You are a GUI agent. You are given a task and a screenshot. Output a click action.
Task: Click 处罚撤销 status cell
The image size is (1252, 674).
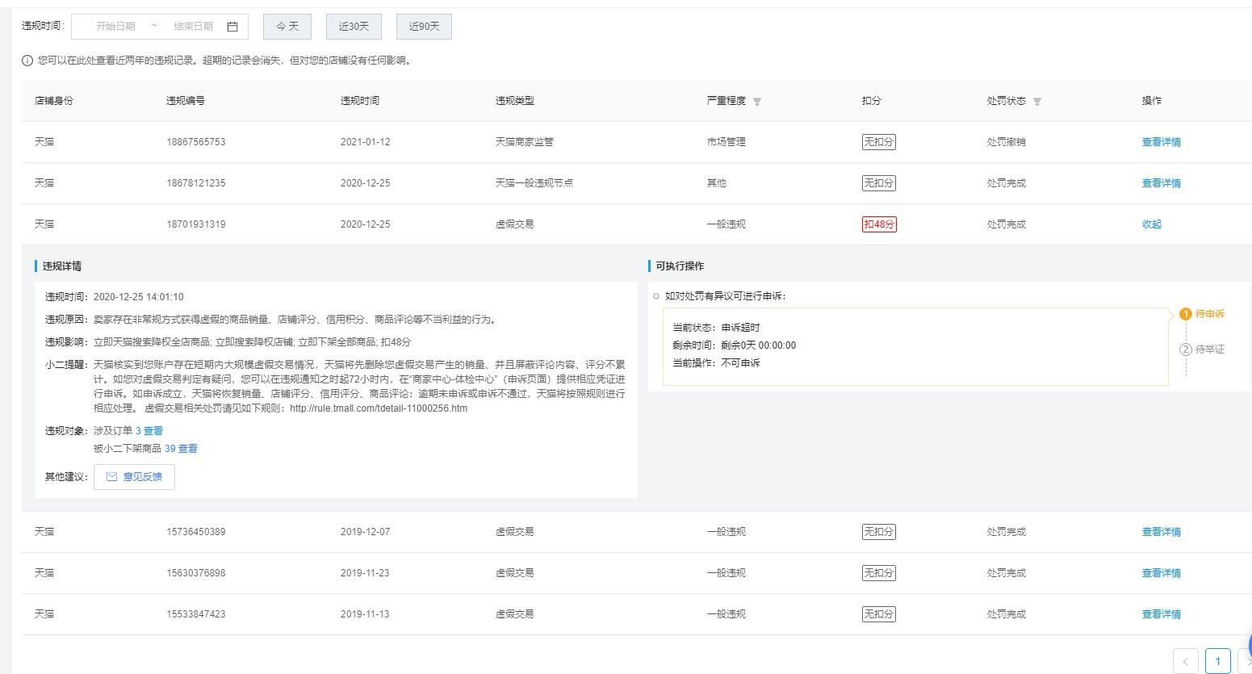(x=1007, y=142)
